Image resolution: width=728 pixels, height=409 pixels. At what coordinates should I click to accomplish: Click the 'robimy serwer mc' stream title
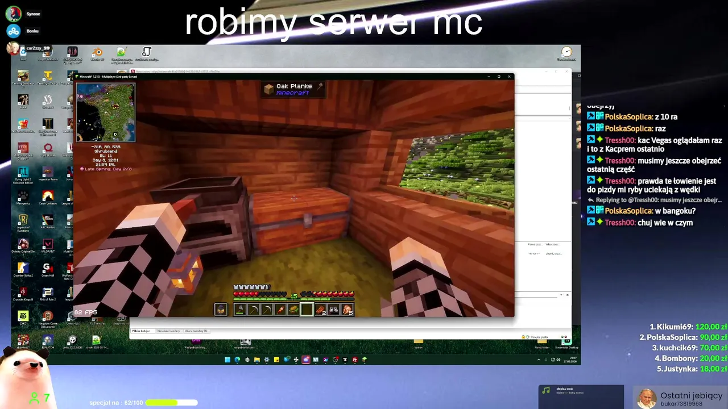[x=334, y=22]
